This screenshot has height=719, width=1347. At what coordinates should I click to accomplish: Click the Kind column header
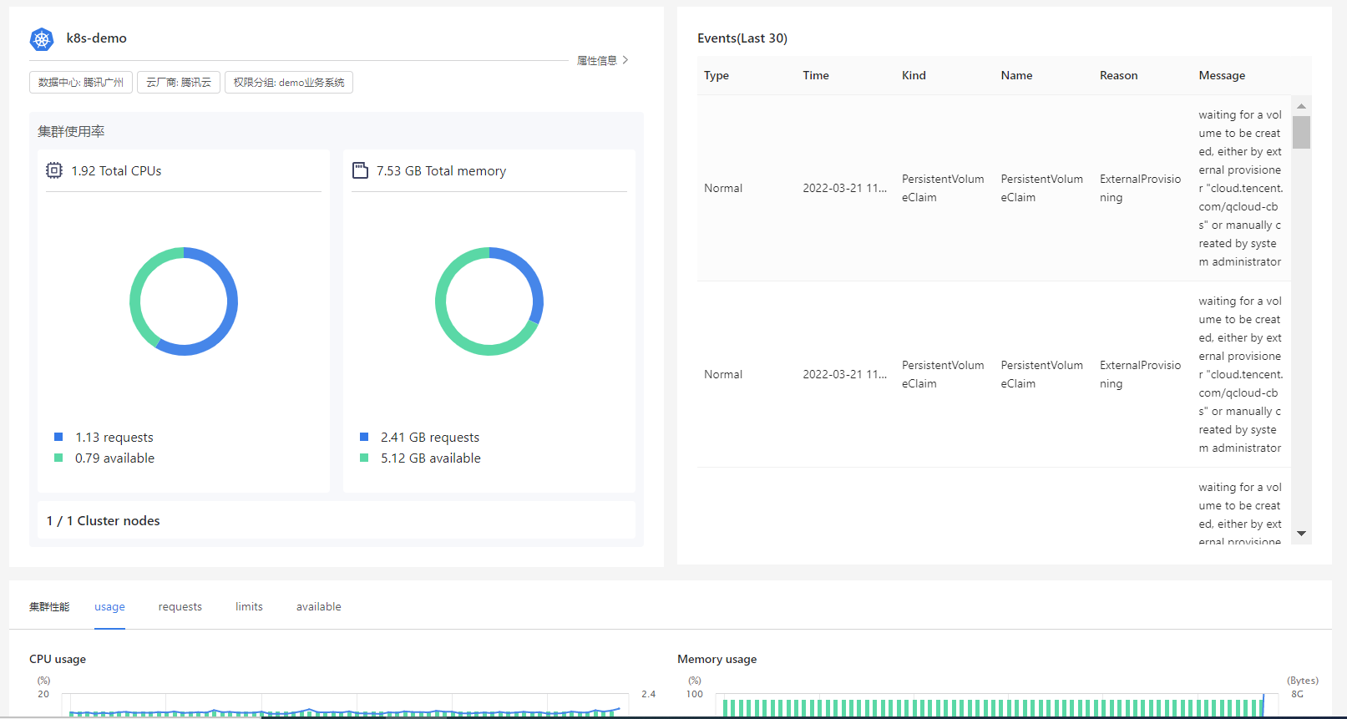click(914, 75)
